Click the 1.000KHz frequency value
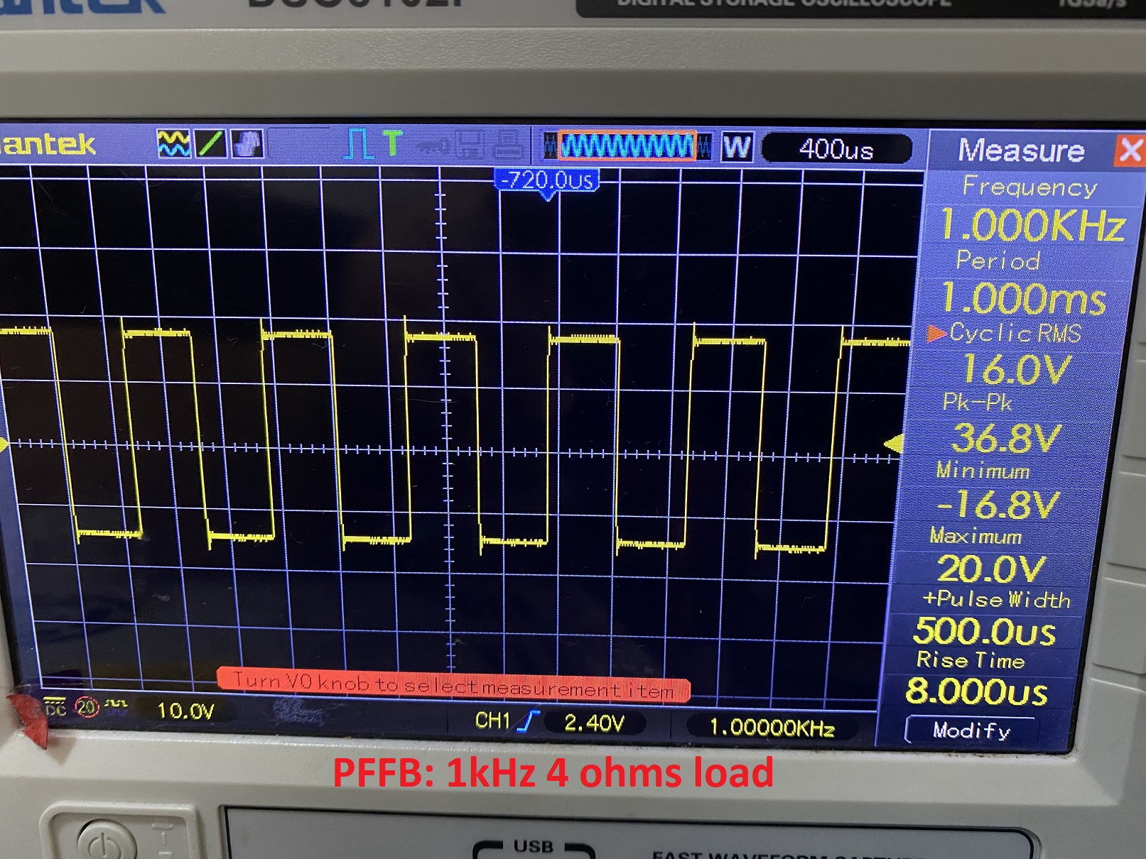 1034,225
